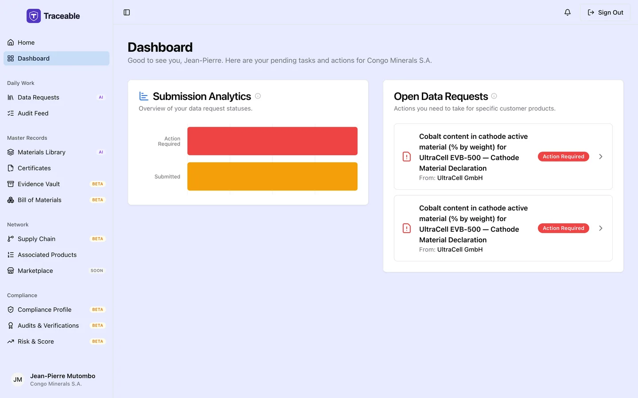Open first Cobalt content request card title
638x398 pixels.
pos(474,152)
